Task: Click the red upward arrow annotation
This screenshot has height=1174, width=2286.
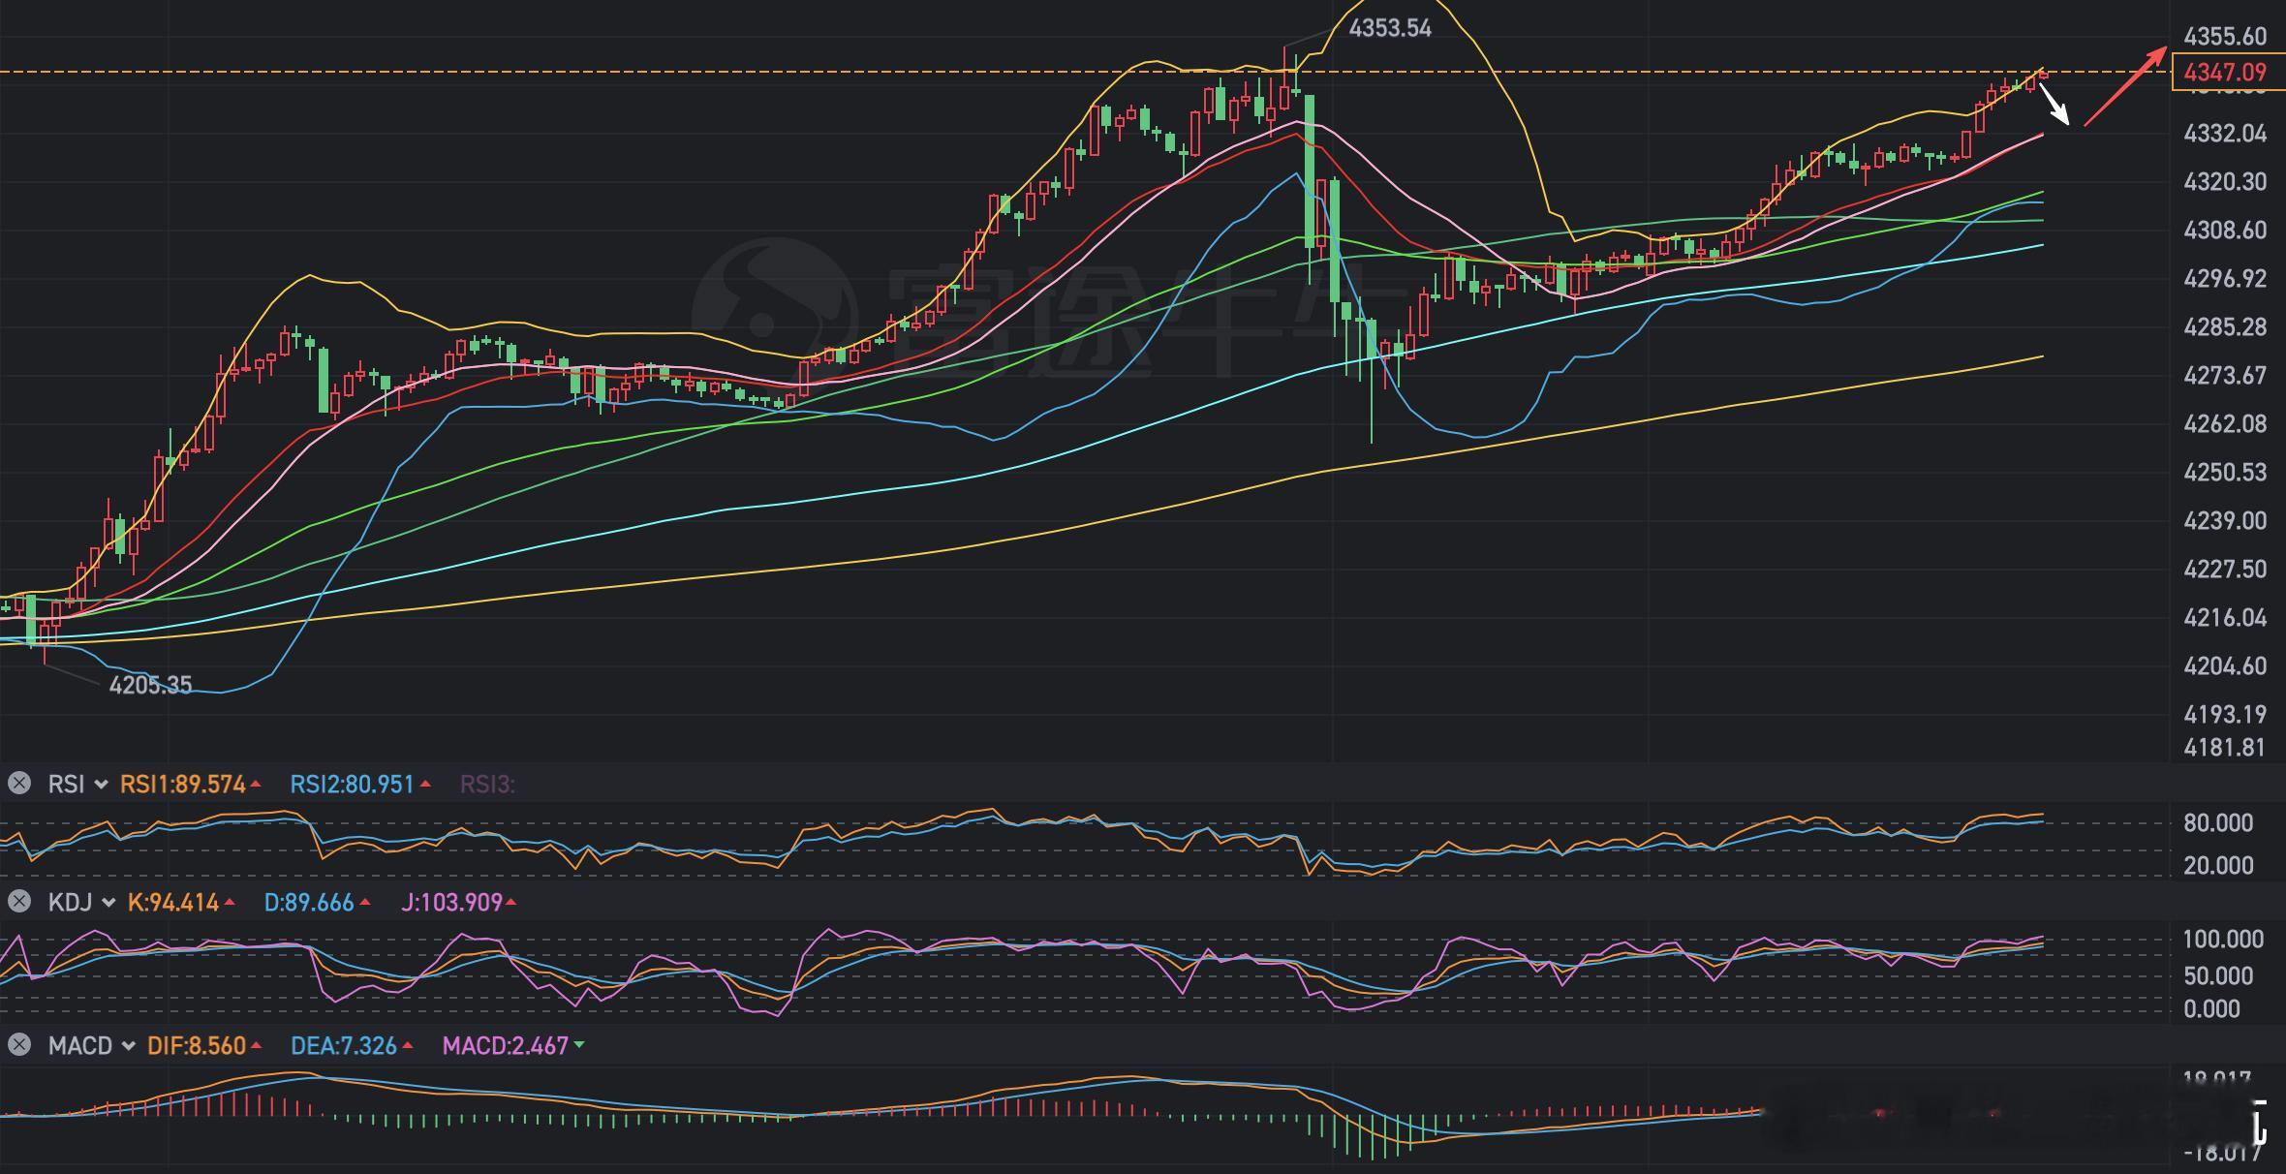Action: point(2125,87)
